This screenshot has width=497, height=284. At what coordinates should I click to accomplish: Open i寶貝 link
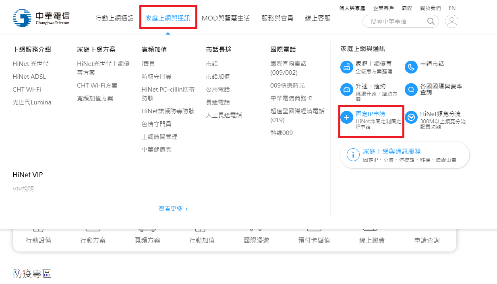[148, 64]
